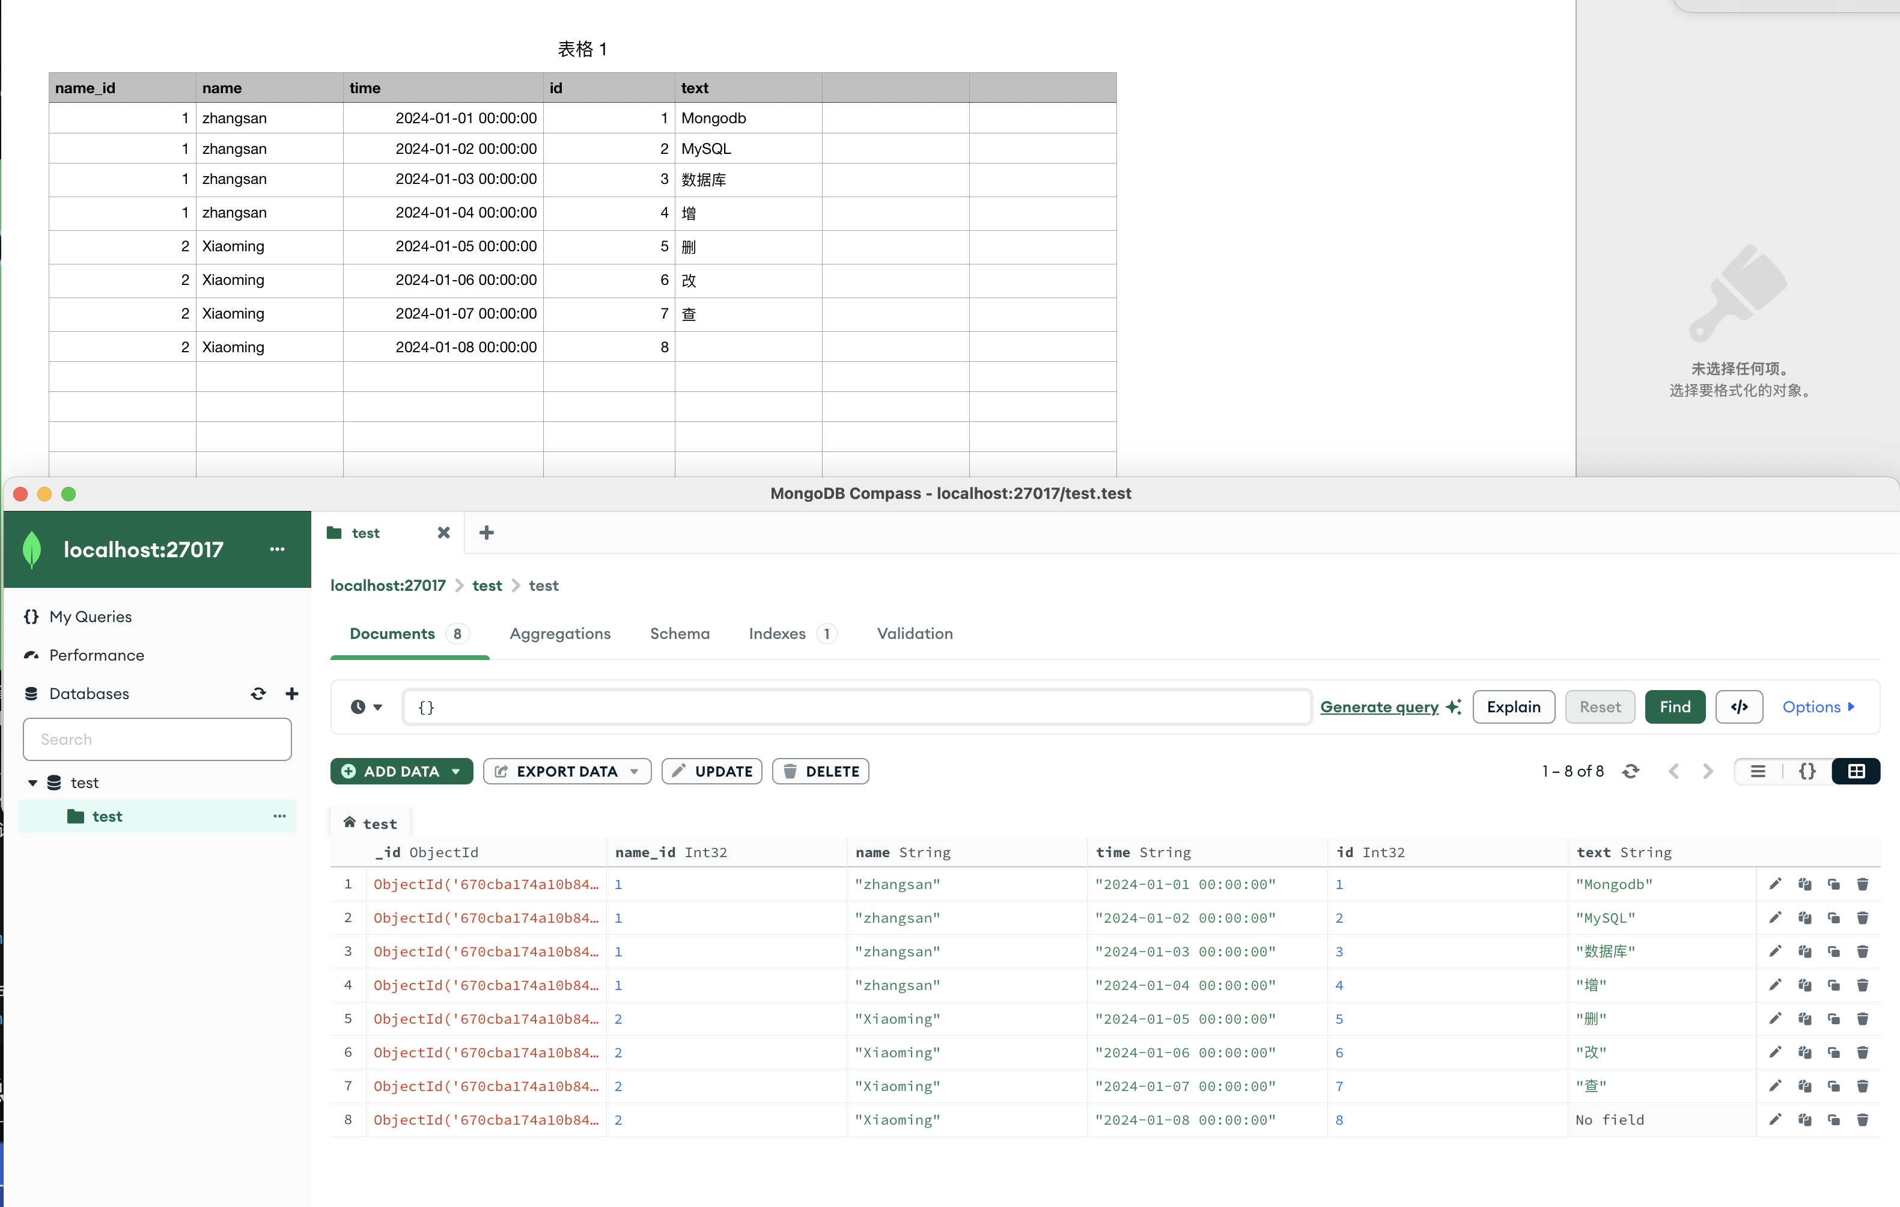Refresh the databases list in the sidebar
This screenshot has height=1207, width=1900.
[258, 694]
